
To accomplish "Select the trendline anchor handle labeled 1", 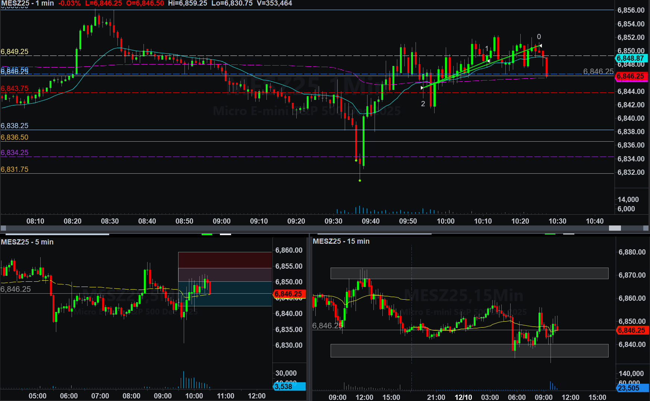I will click(x=488, y=61).
